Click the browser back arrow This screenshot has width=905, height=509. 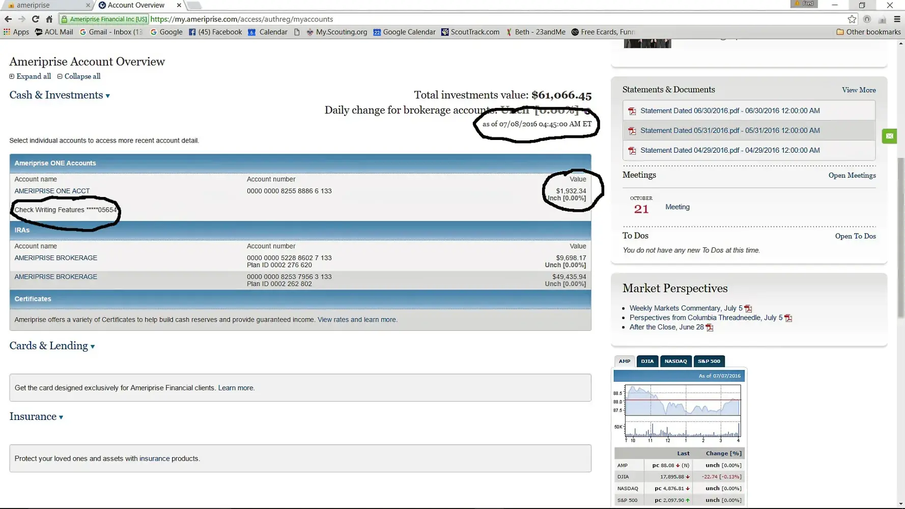8,19
